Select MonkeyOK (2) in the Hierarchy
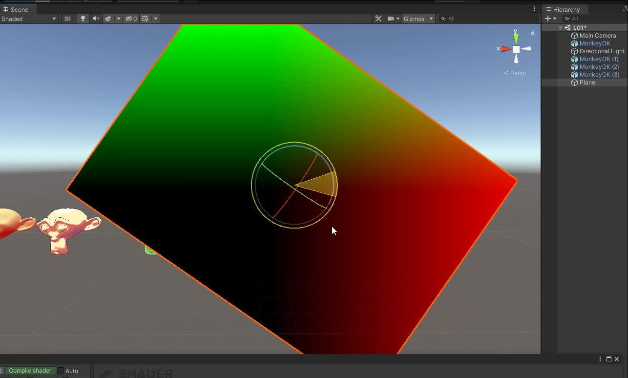This screenshot has width=628, height=378. click(599, 66)
